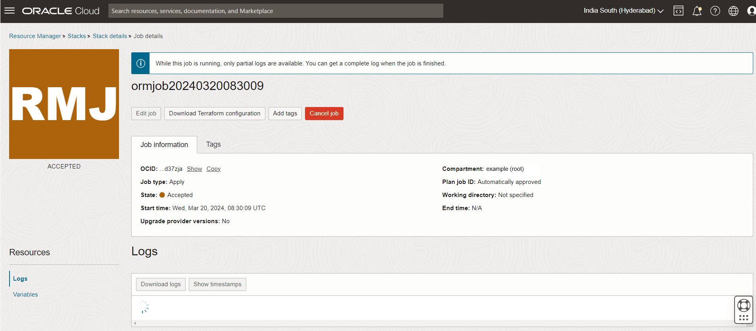Viewport: 756px width, 331px height.
Task: Toggle Show timestamps in logs
Action: click(x=217, y=284)
